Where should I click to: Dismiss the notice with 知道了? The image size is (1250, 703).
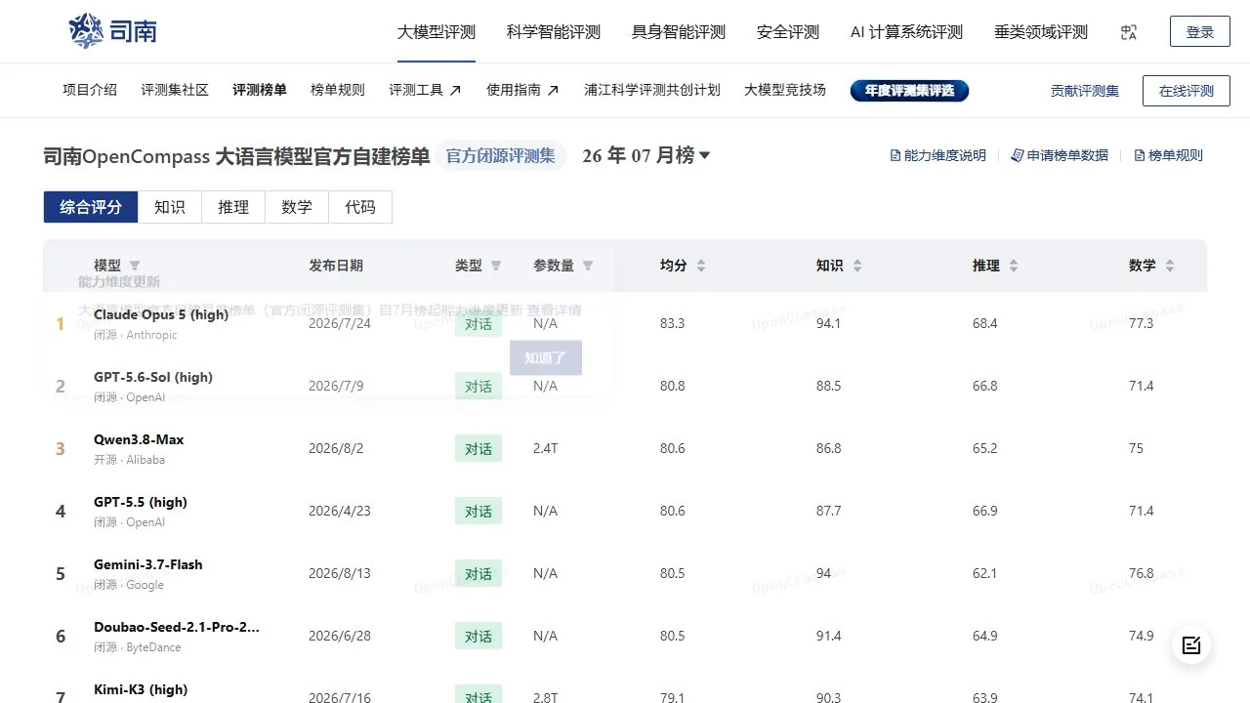(x=546, y=357)
